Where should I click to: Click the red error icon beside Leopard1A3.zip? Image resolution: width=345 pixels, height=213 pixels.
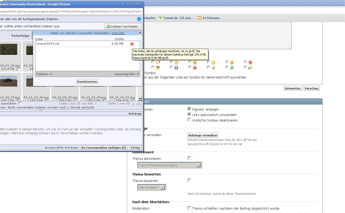pyautogui.click(x=132, y=44)
